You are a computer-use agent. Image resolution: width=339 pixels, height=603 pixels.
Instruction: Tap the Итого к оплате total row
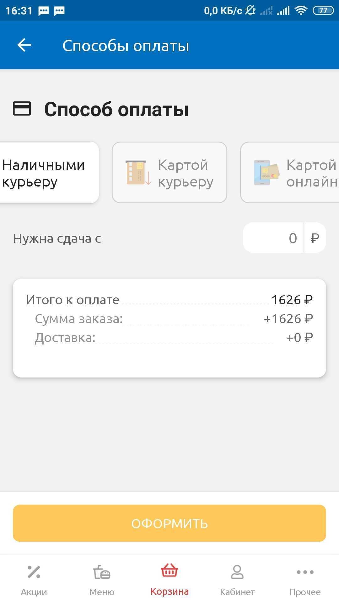169,300
